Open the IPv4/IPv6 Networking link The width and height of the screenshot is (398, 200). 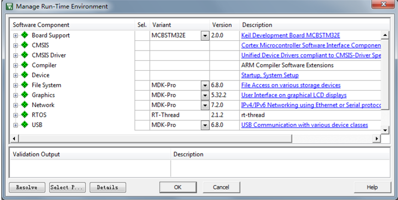pyautogui.click(x=311, y=105)
